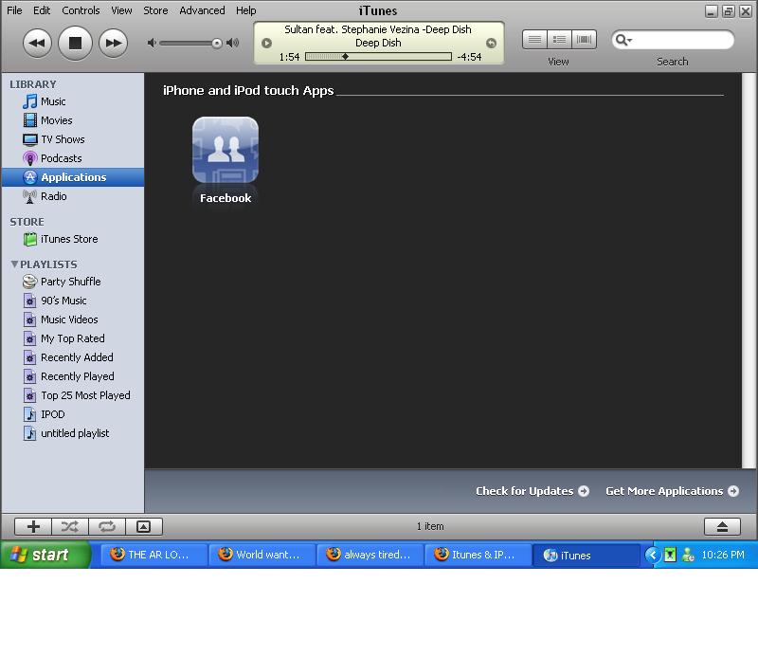Image resolution: width=758 pixels, height=657 pixels.
Task: Open the Controls menu
Action: [x=81, y=10]
